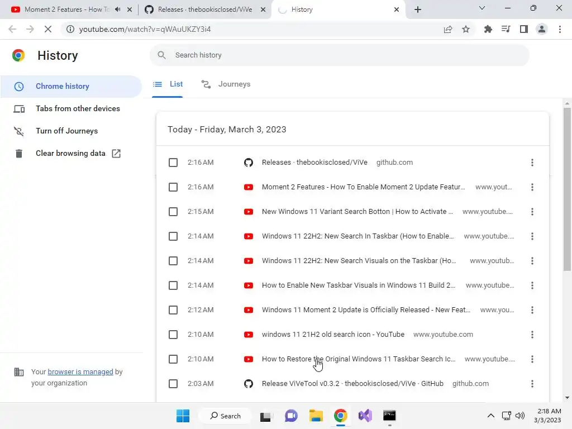Check the 2:03 AM Release ViVeTool entry
Screen dimensions: 572x429
tap(173, 384)
